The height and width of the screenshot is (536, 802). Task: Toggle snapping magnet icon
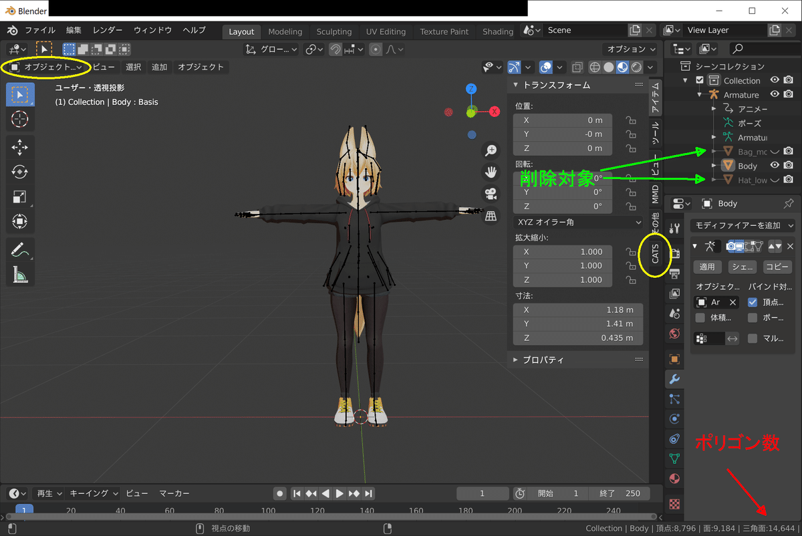pyautogui.click(x=336, y=49)
